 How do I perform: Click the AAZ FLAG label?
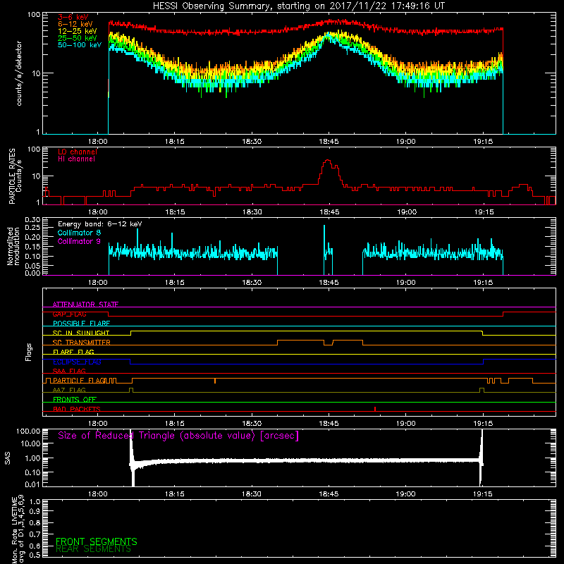(x=69, y=390)
